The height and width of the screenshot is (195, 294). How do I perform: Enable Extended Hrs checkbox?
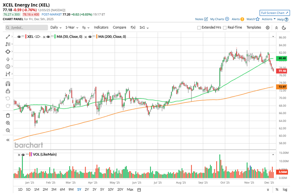tap(199, 28)
